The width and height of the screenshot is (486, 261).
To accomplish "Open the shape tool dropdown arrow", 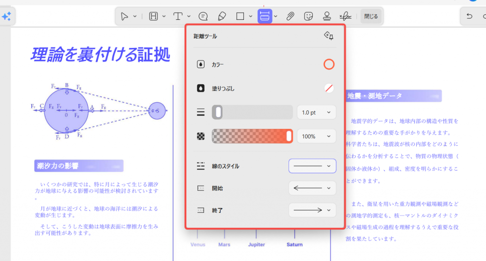I will [x=251, y=17].
